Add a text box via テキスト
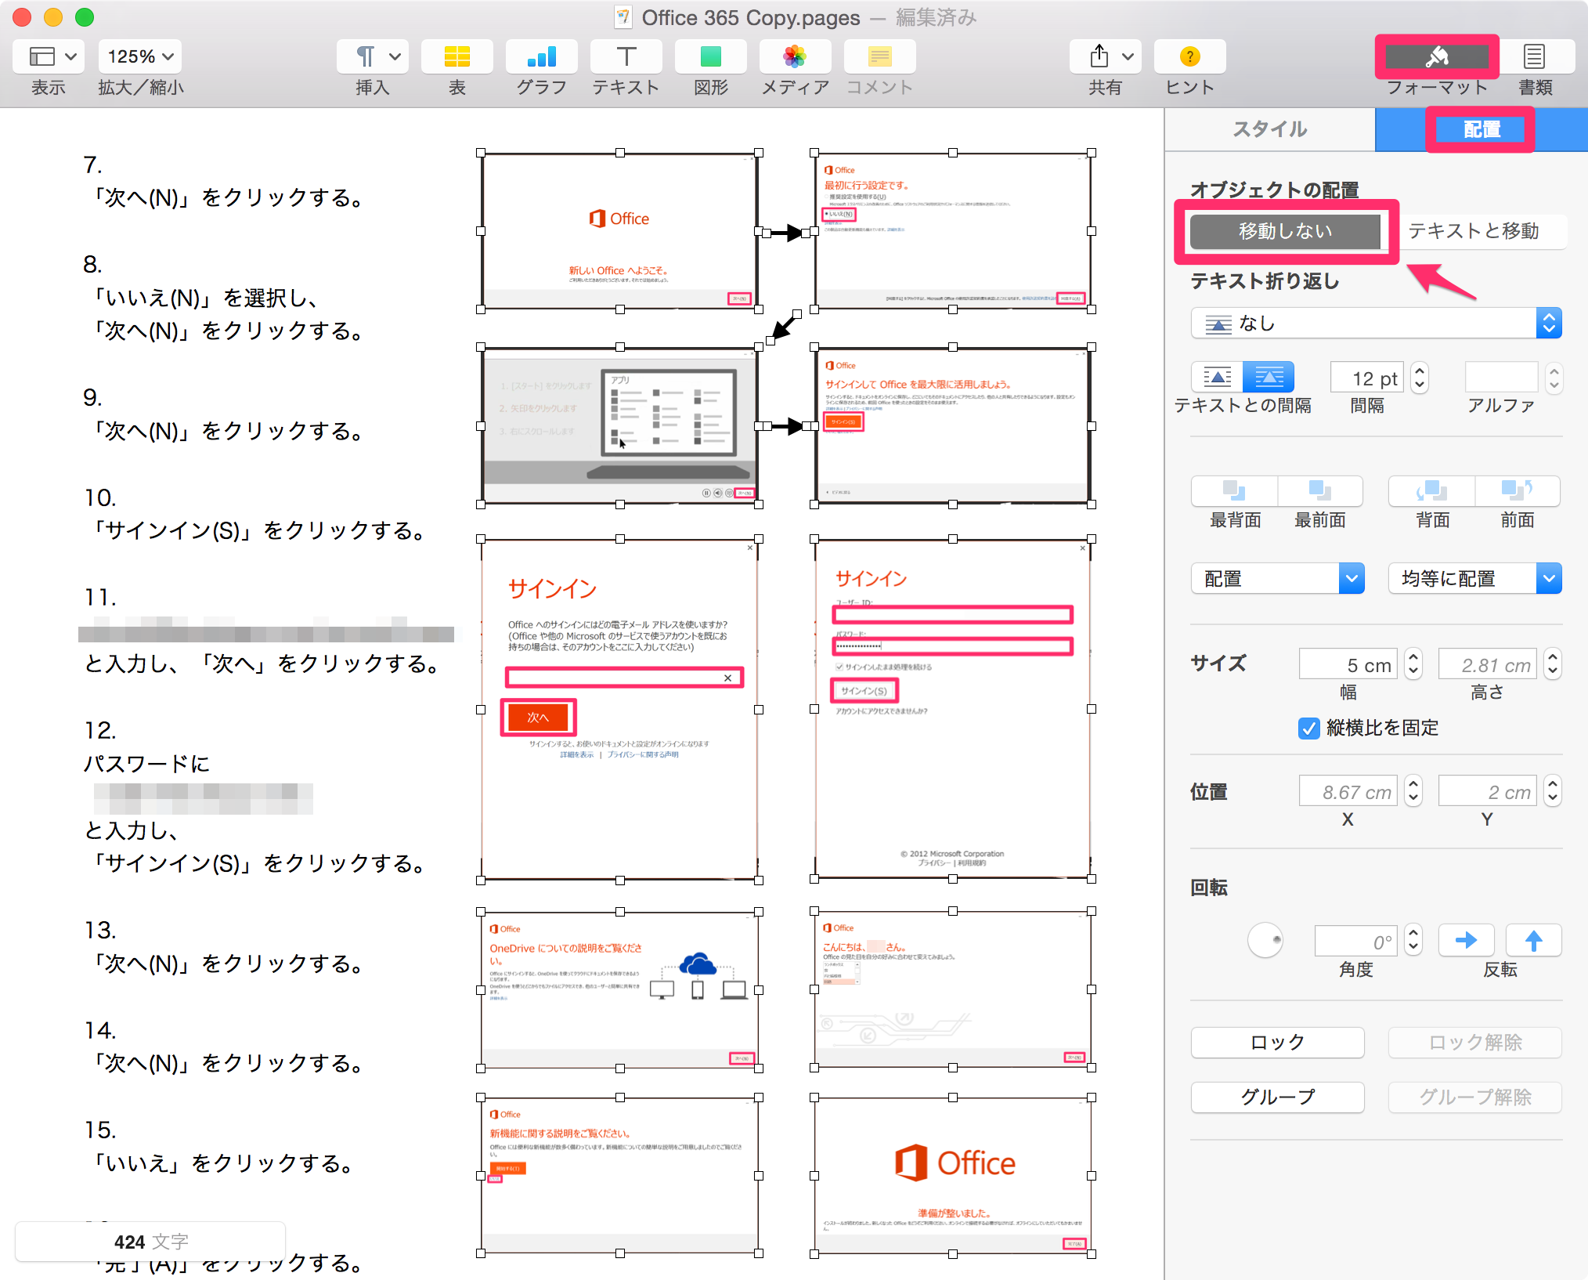The width and height of the screenshot is (1588, 1280). pyautogui.click(x=626, y=56)
